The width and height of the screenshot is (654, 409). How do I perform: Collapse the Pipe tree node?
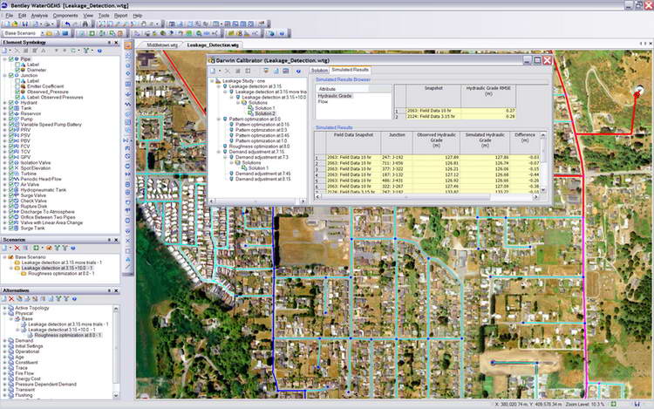click(5, 59)
